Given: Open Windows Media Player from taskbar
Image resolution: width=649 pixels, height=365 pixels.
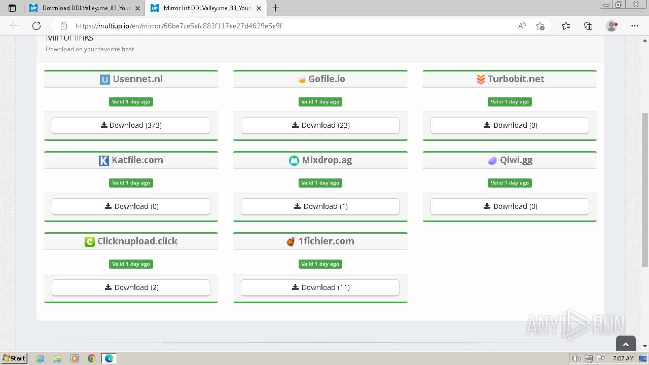Looking at the screenshot, I should [x=75, y=358].
